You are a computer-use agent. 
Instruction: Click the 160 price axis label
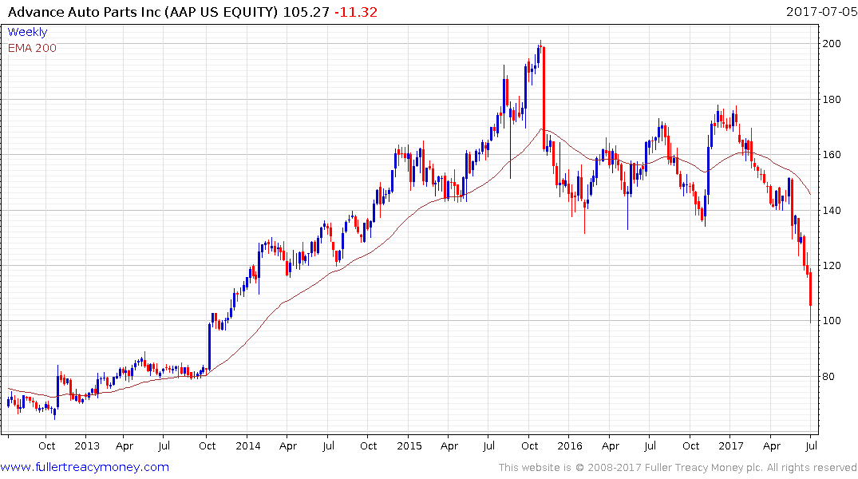click(832, 155)
